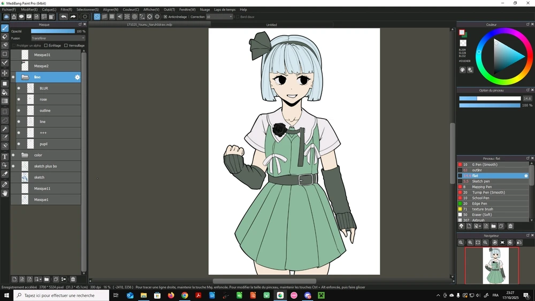
Task: Select the Bucket fill tool
Action: tap(5, 92)
